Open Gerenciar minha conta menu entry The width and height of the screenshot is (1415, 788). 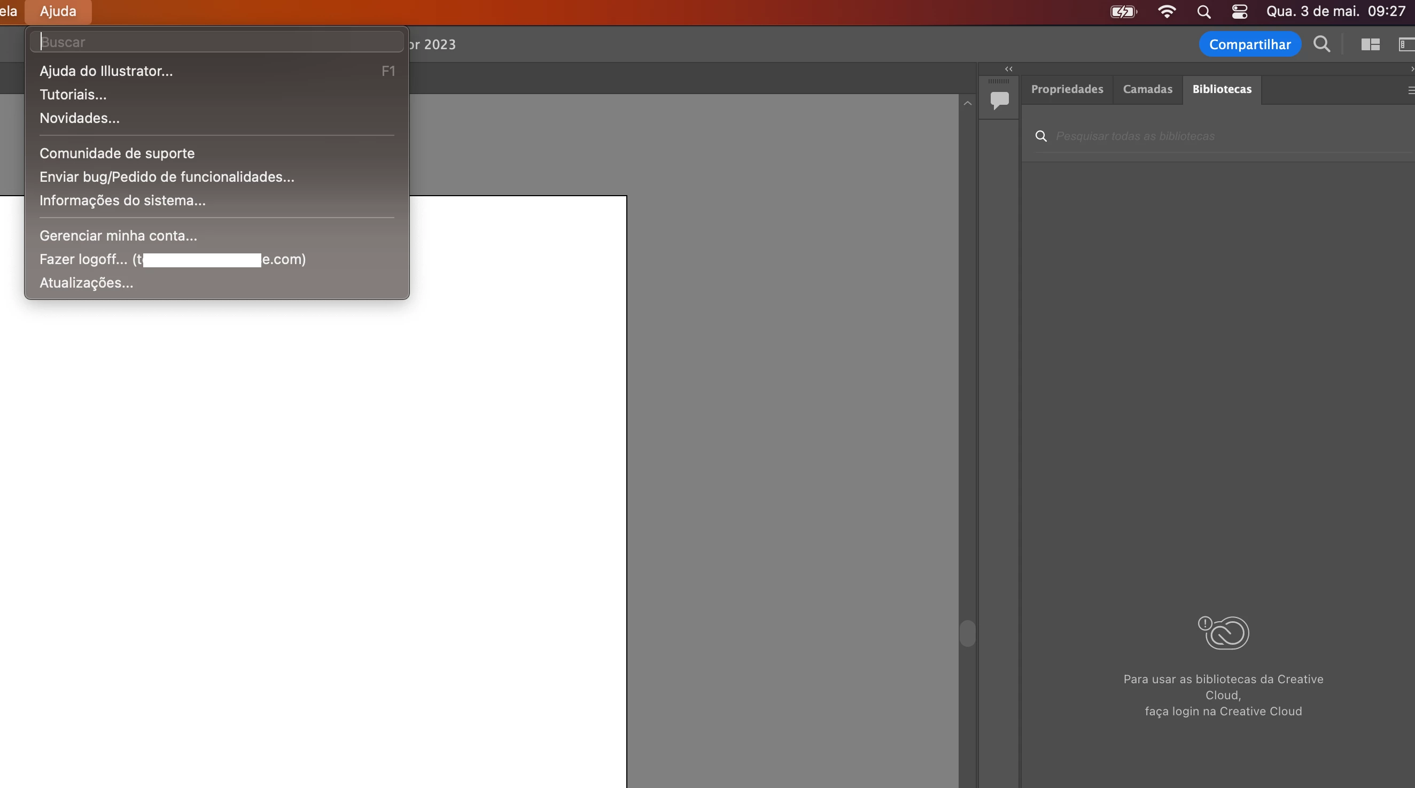(x=118, y=236)
